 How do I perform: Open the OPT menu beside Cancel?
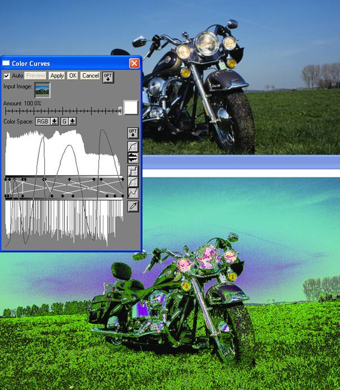pyautogui.click(x=108, y=77)
